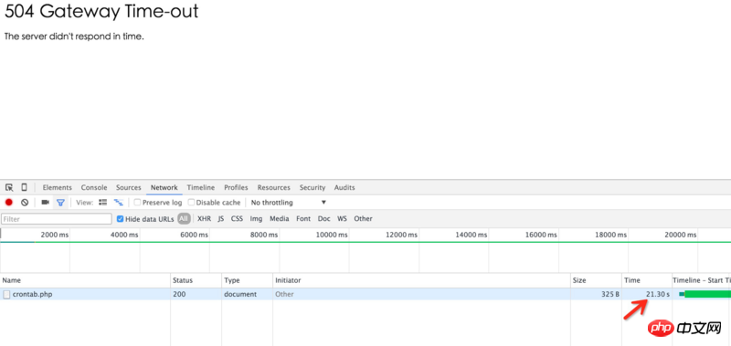Sort by the Time column header
The height and width of the screenshot is (346, 731).
pos(647,280)
